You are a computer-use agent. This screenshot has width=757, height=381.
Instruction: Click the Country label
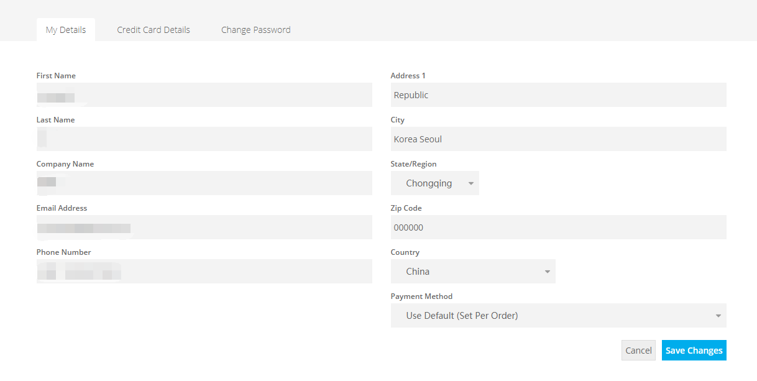[405, 252]
